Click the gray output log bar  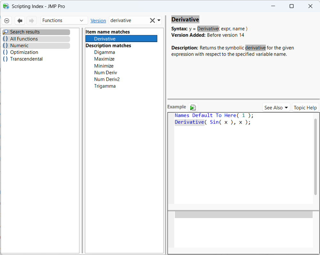coord(244,215)
